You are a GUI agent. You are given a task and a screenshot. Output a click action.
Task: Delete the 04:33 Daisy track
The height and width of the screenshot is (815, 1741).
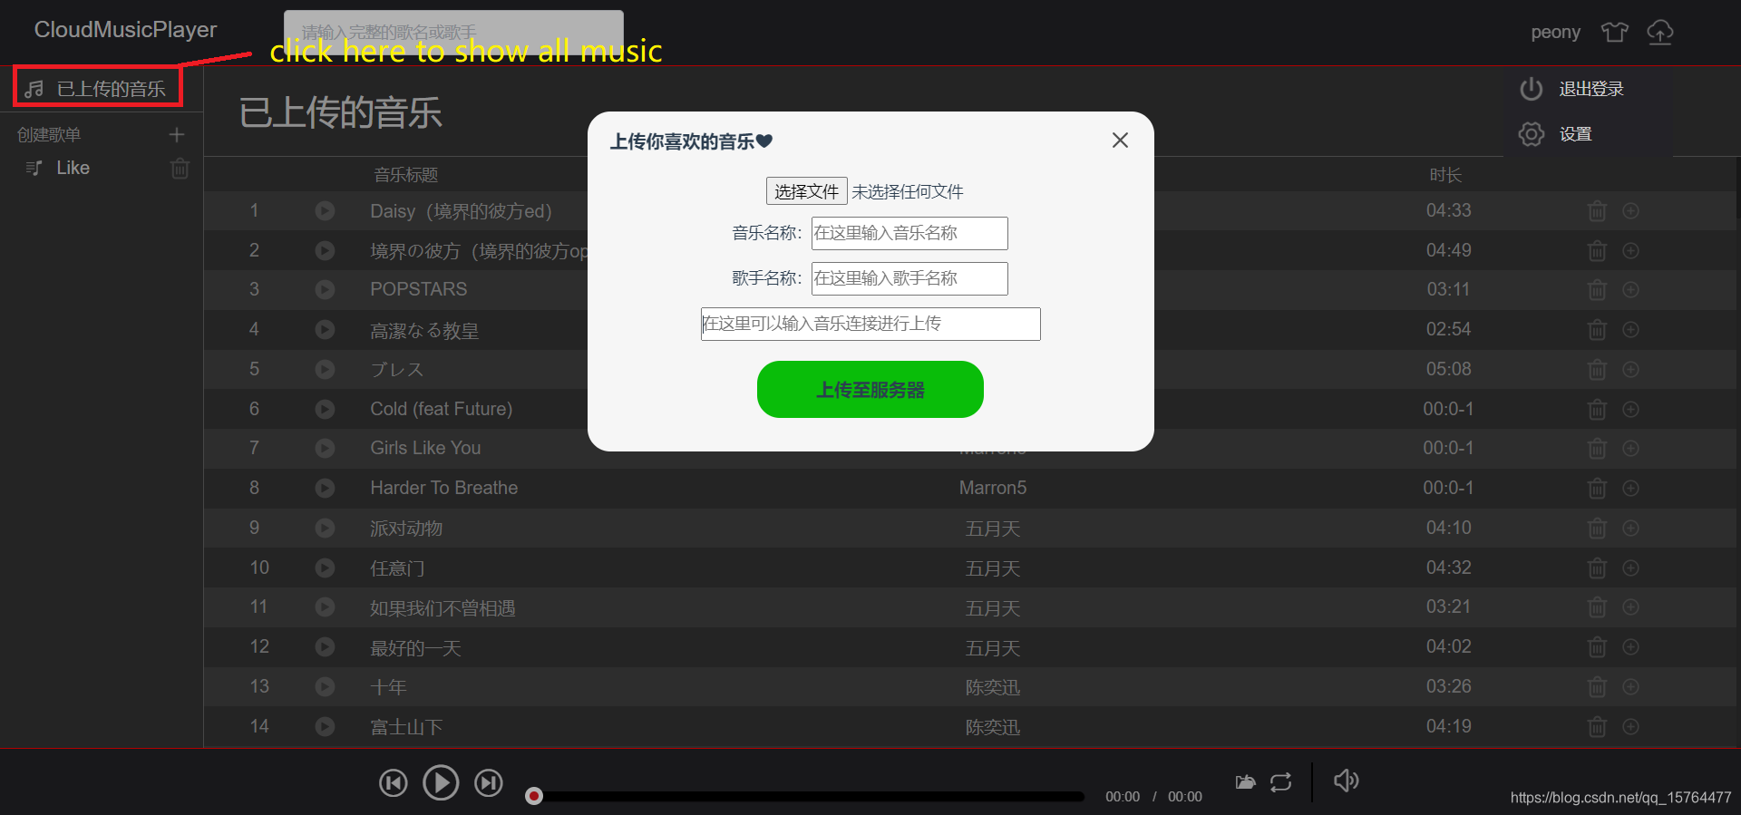click(x=1597, y=211)
